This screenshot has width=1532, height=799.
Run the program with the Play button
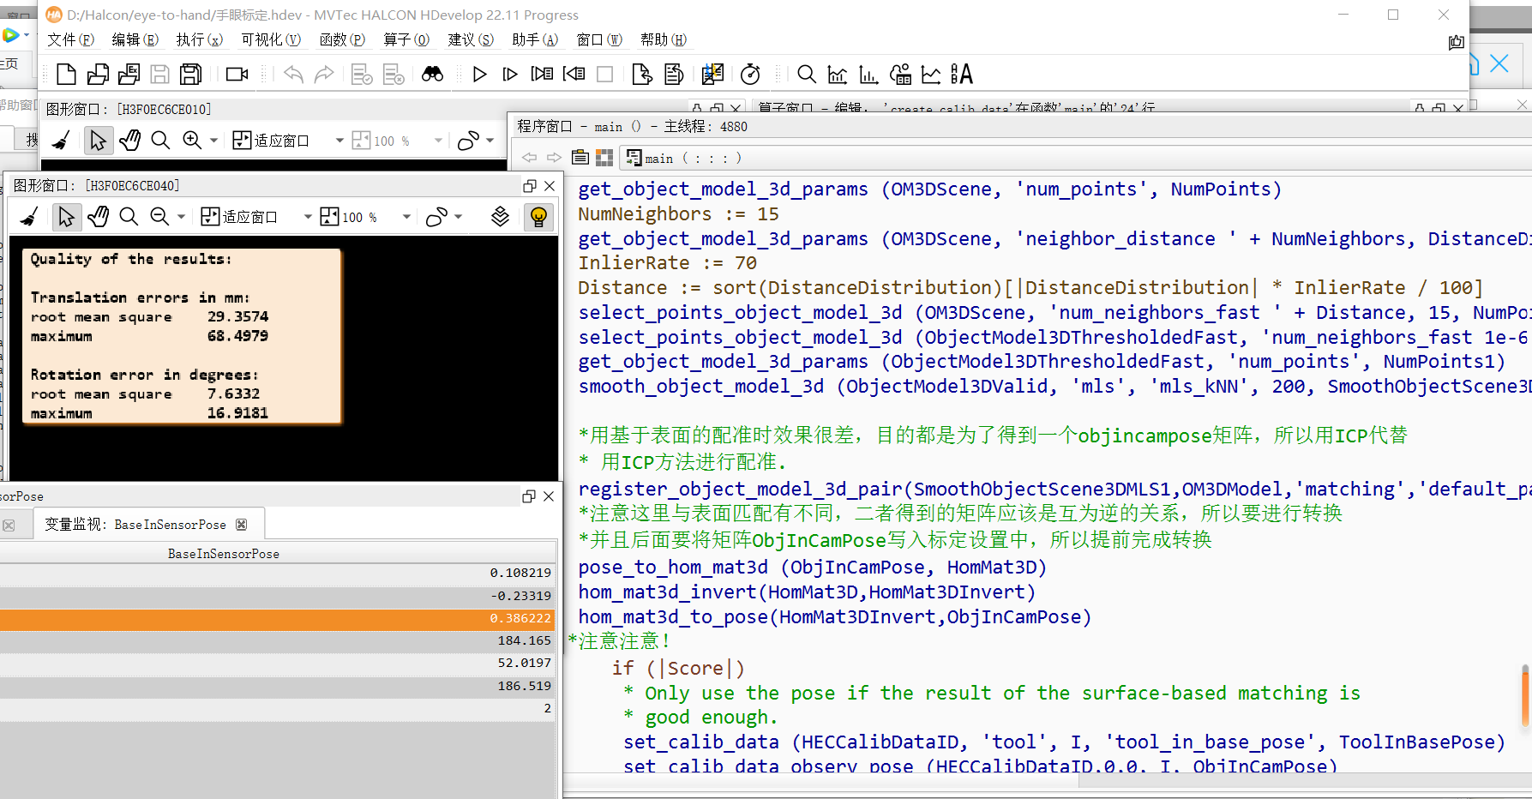point(479,75)
